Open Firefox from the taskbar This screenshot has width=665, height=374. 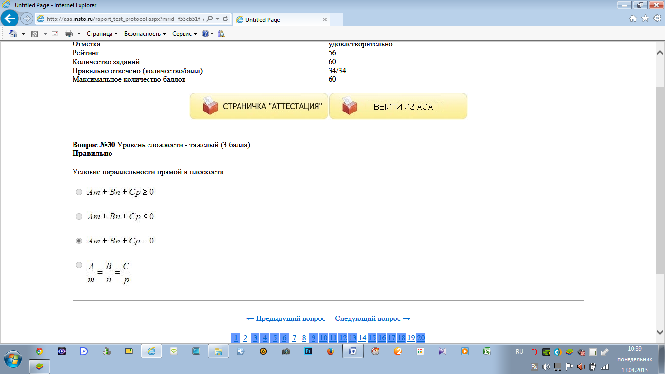(331, 351)
